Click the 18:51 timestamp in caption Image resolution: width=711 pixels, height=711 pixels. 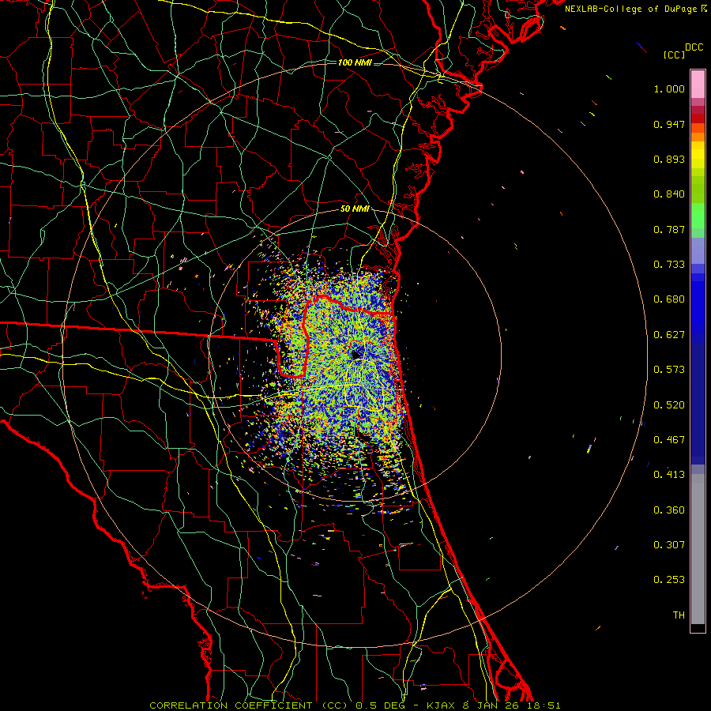546,705
